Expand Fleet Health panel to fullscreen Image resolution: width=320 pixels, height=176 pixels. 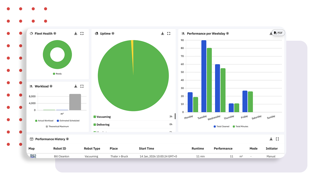82,33
